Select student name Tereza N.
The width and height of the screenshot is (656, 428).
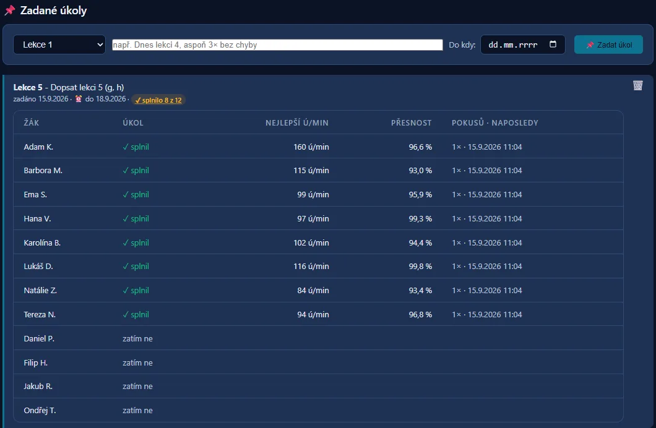[x=40, y=315]
